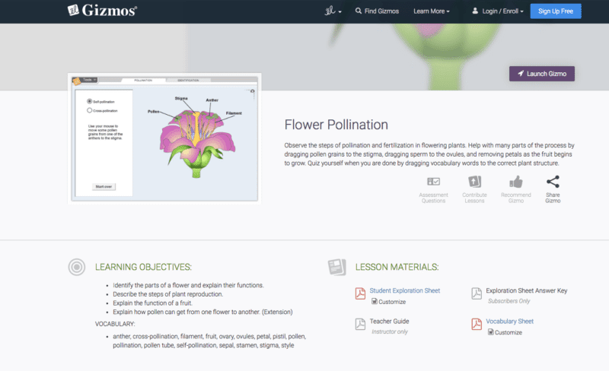Click the PDF icon beside Exploration Sheet Answer Key

pyautogui.click(x=477, y=293)
